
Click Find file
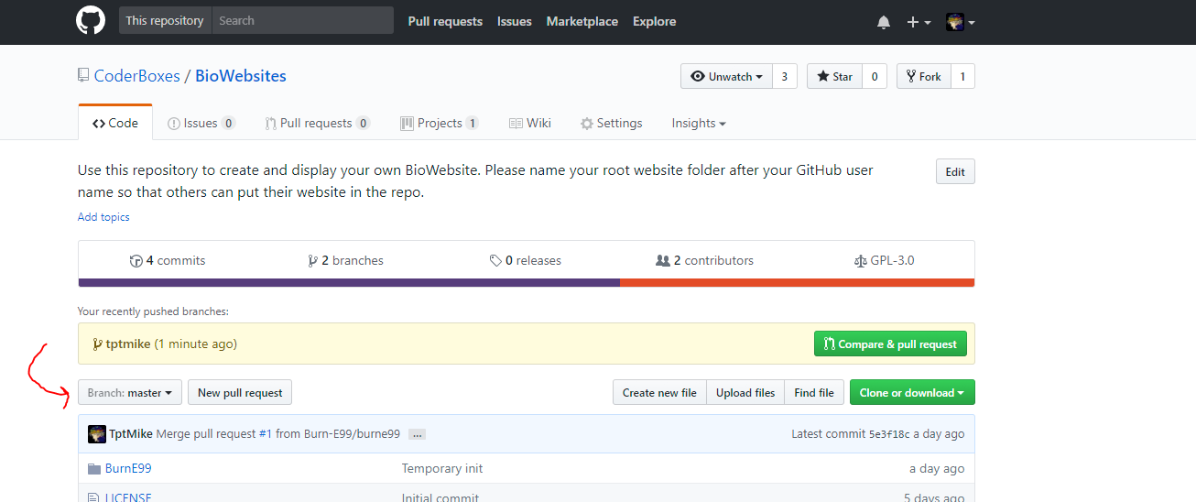point(814,392)
